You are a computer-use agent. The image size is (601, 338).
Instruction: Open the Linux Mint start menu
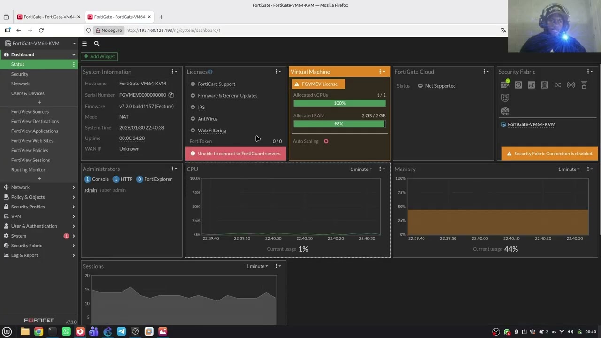(x=7, y=331)
